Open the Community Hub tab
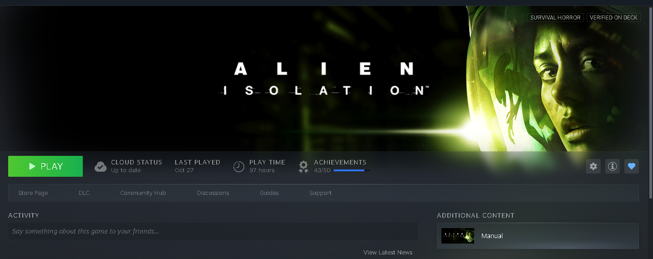The image size is (653, 259). [x=143, y=193]
